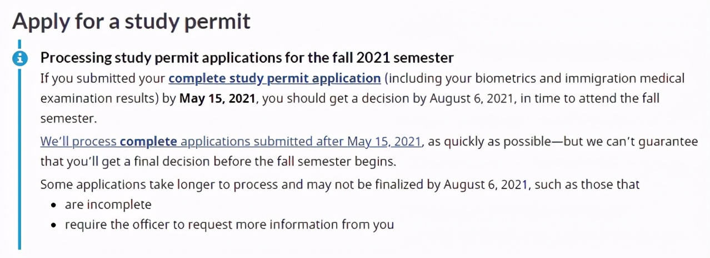The height and width of the screenshot is (258, 710).
Task: Select the officer request more information bullet
Action: click(x=229, y=225)
